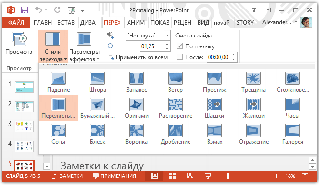Click the 18% zoom level
Screen dimensions: 319x185
tap(290, 176)
